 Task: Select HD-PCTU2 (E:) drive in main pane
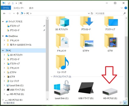(110, 92)
